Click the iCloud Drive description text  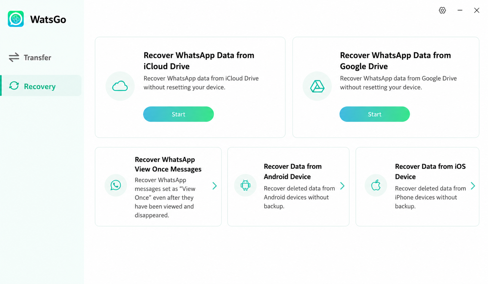point(201,83)
